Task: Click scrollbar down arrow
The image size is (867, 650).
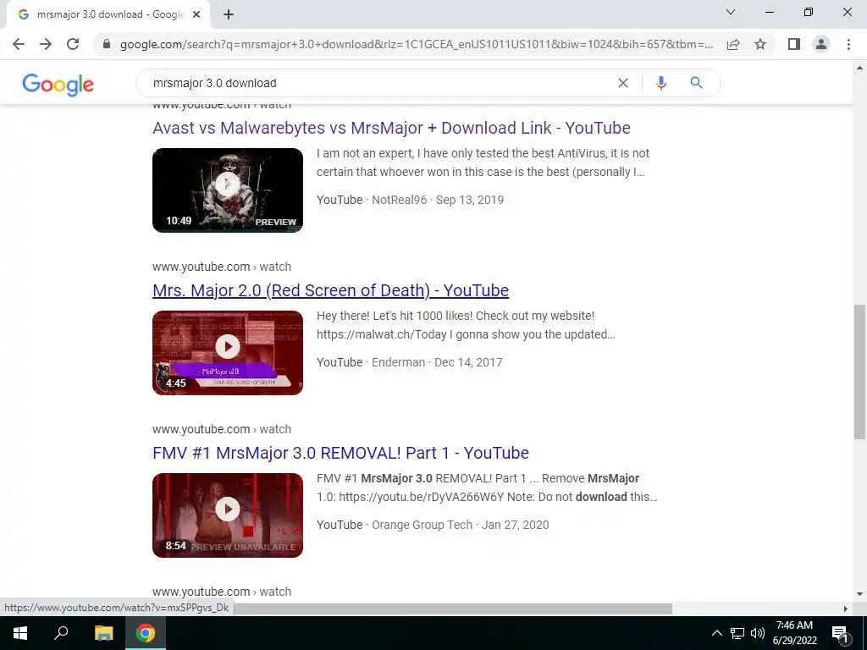Action: [859, 594]
